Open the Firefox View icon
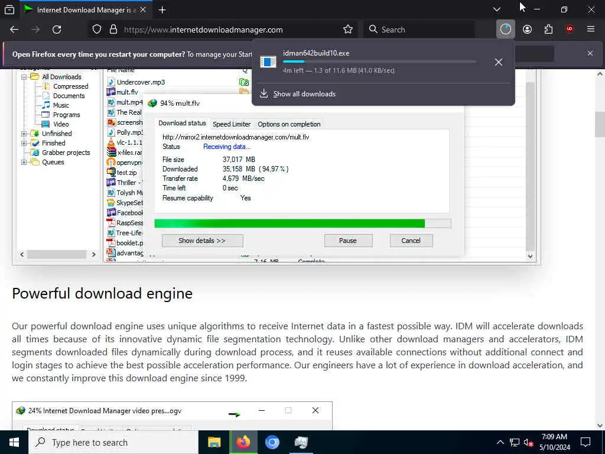 9,10
